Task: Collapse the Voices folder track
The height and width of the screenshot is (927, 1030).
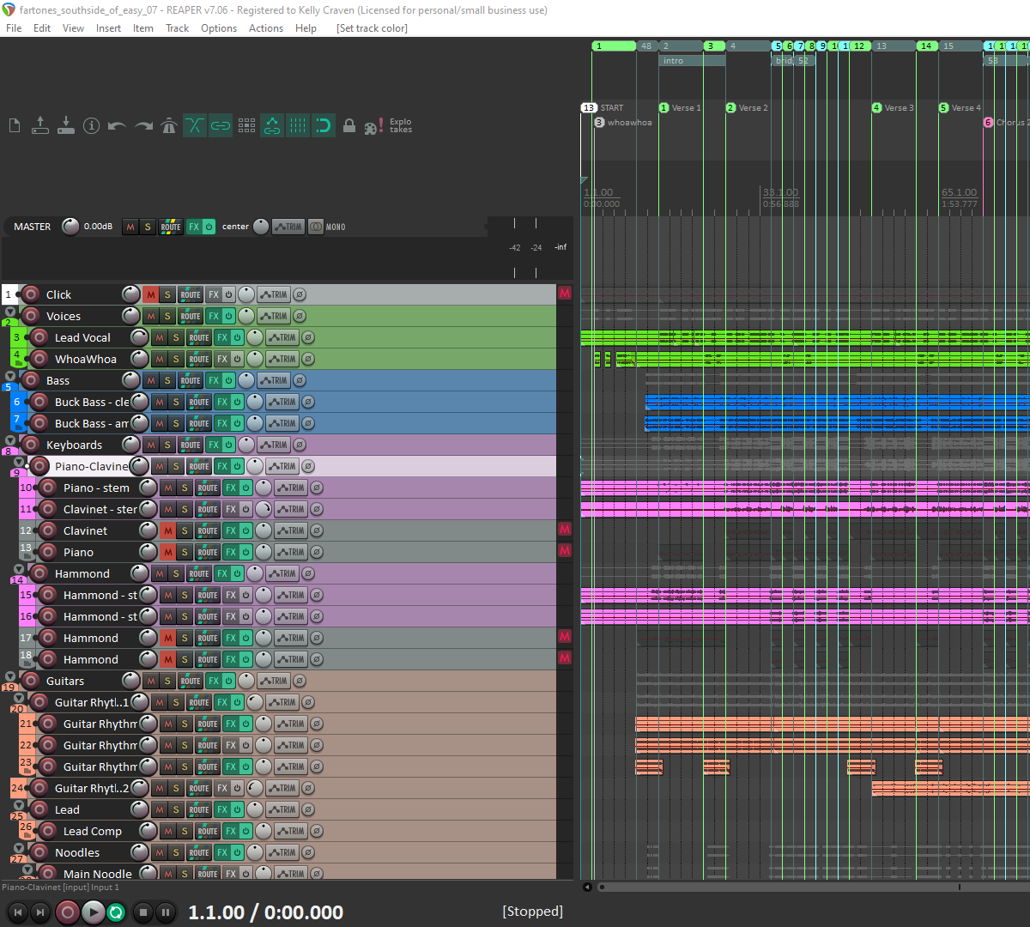Action: tap(10, 312)
